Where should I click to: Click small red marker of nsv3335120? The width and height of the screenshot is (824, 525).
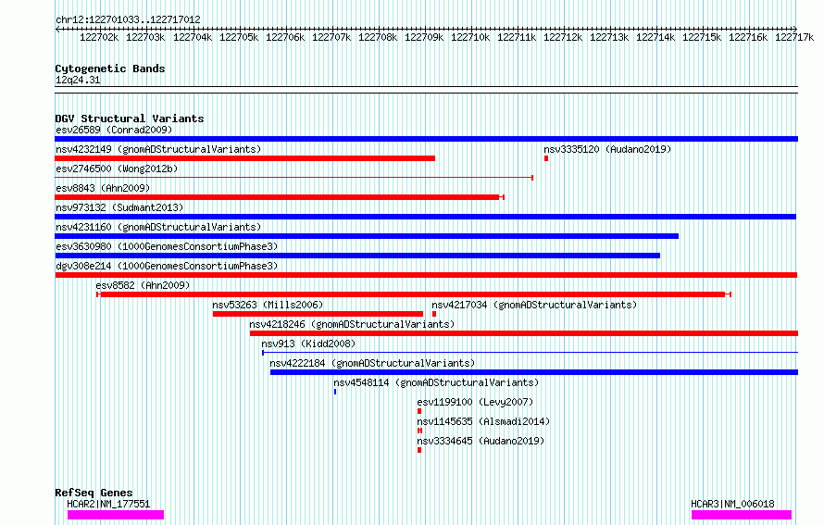546,158
